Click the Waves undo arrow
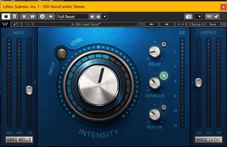The image size is (227, 147). click(x=16, y=24)
